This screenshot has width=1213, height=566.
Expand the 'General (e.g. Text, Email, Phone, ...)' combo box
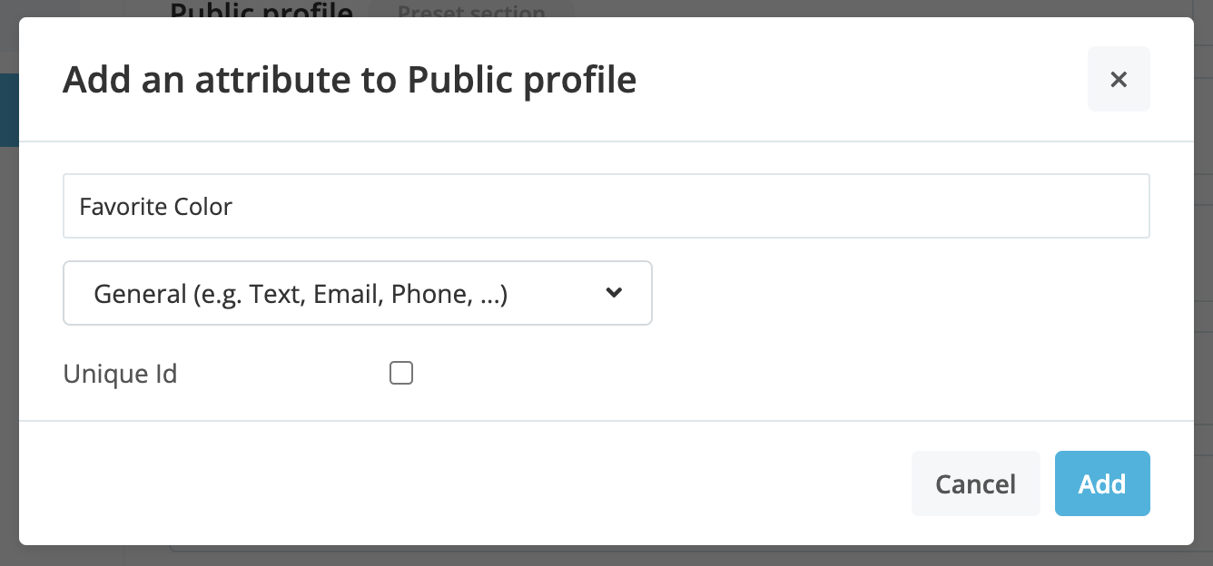pyautogui.click(x=358, y=293)
